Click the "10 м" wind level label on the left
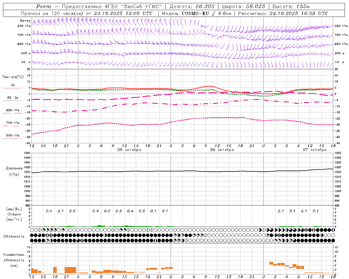The width and height of the screenshot is (349, 279). coord(26,62)
